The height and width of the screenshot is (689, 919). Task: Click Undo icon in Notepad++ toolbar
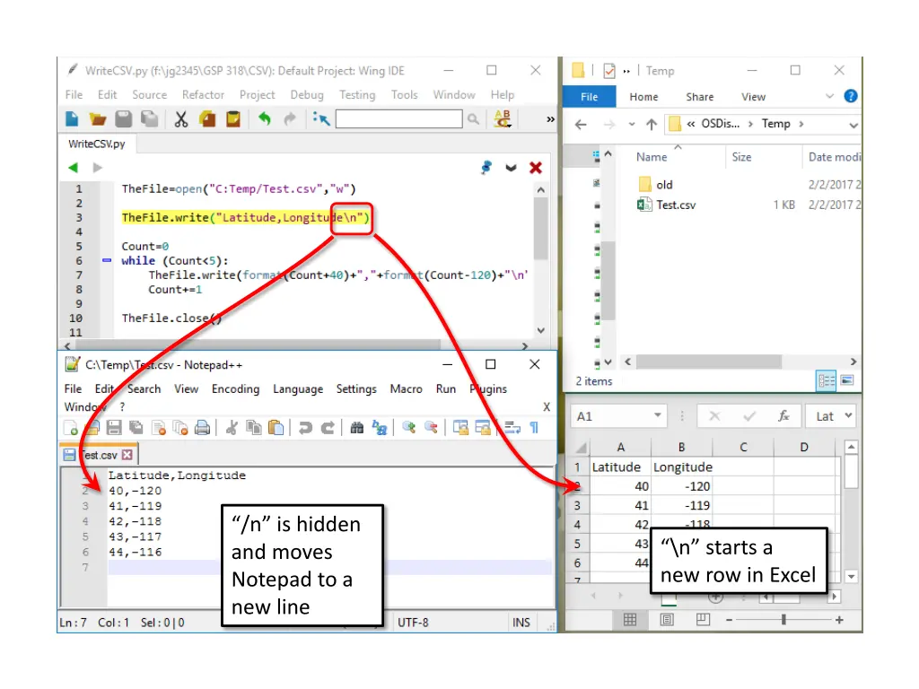tap(305, 428)
